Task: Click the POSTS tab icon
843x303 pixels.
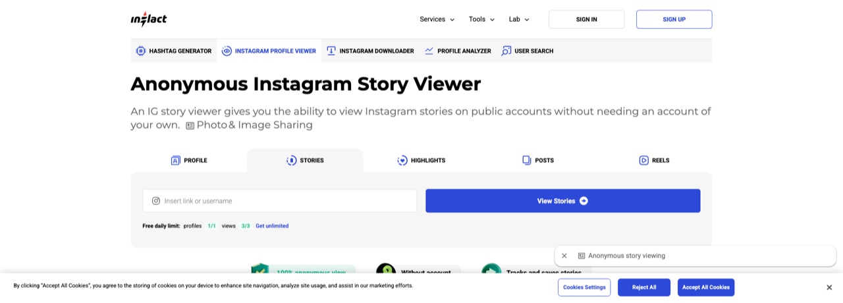Action: click(x=527, y=160)
